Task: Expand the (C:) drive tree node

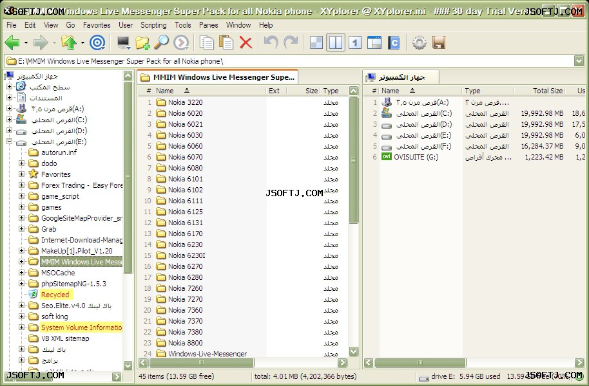Action: coord(9,120)
